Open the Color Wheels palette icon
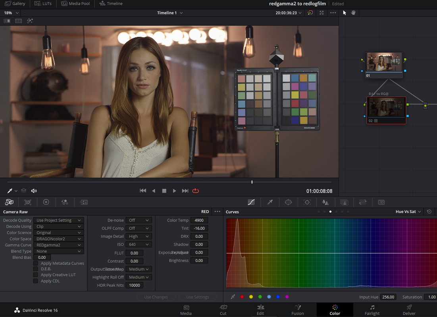Image resolution: width=437 pixels, height=317 pixels. 46,202
